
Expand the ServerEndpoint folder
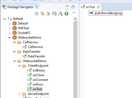tap(20, 94)
